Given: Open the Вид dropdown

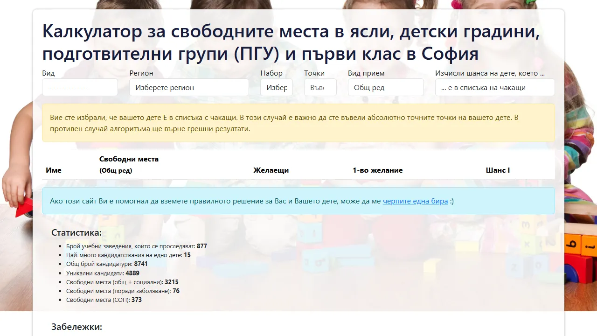Looking at the screenshot, I should 79,87.
